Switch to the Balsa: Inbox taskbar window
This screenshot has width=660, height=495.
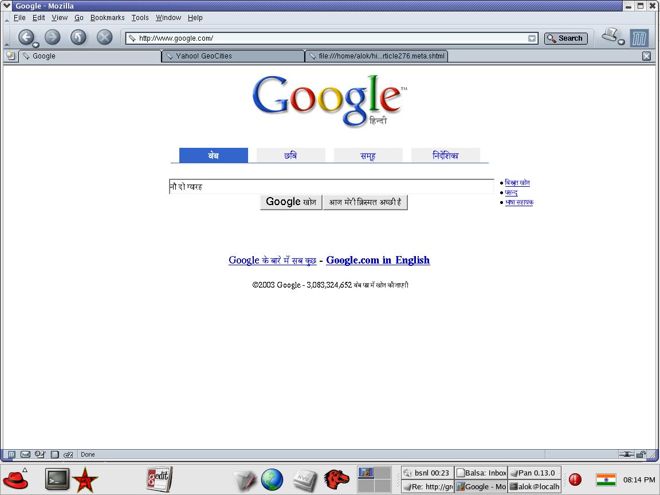[481, 473]
